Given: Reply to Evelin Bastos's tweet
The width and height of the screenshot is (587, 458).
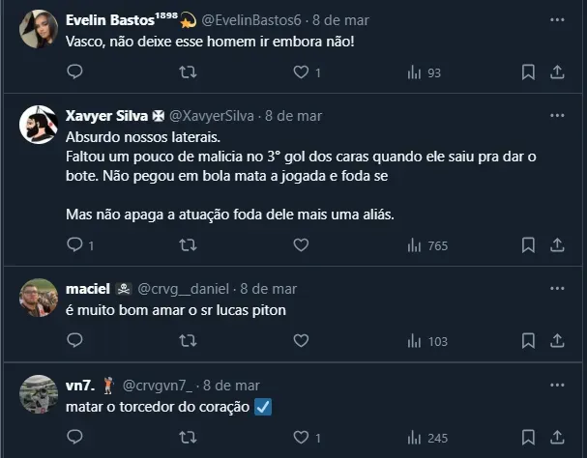Looking at the screenshot, I should point(74,72).
